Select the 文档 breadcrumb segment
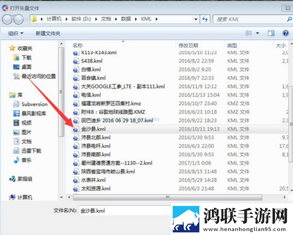The width and height of the screenshot is (293, 235). tap(106, 19)
